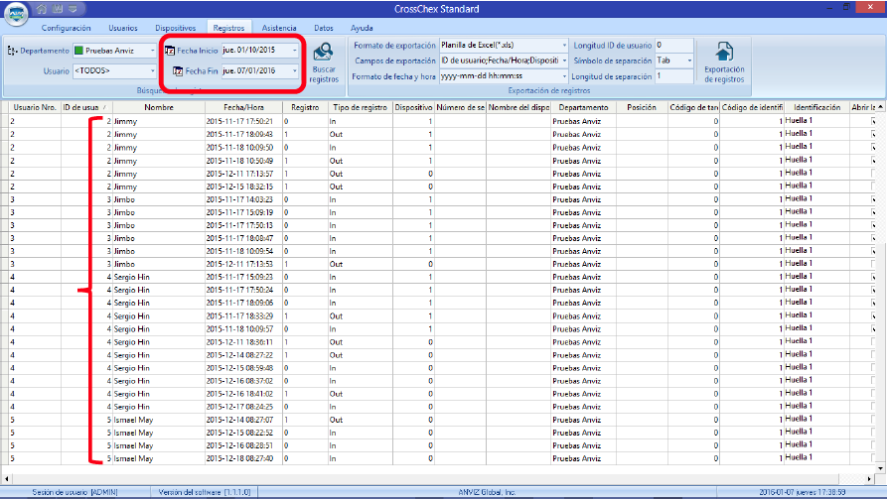Expand the Usuario <TODOS> dropdown
The width and height of the screenshot is (887, 499).
152,71
